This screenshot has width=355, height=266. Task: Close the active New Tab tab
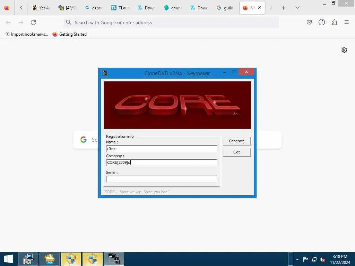pos(259,8)
